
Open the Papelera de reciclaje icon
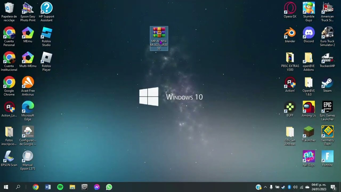point(9,12)
